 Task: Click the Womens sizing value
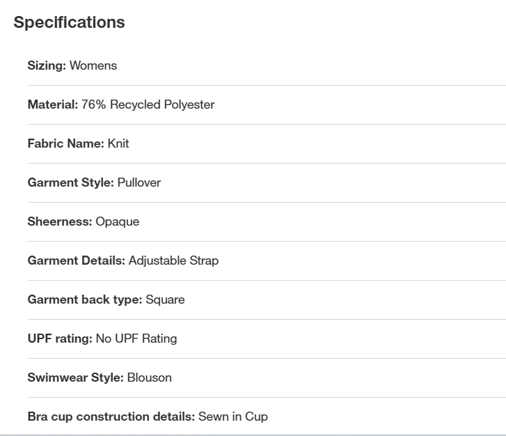[x=93, y=65]
